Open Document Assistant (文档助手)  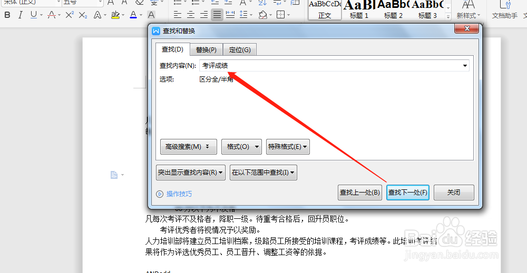click(504, 10)
